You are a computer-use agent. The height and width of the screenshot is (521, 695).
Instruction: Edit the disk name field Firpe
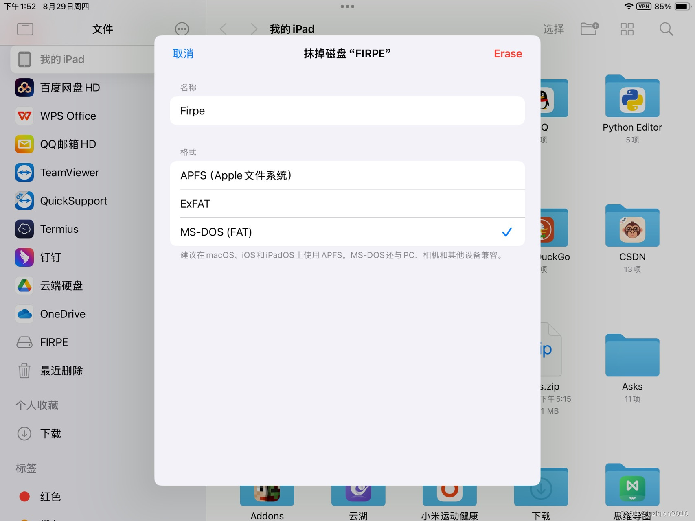347,111
